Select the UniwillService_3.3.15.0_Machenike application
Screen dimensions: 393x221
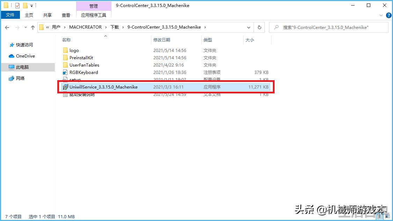point(103,87)
